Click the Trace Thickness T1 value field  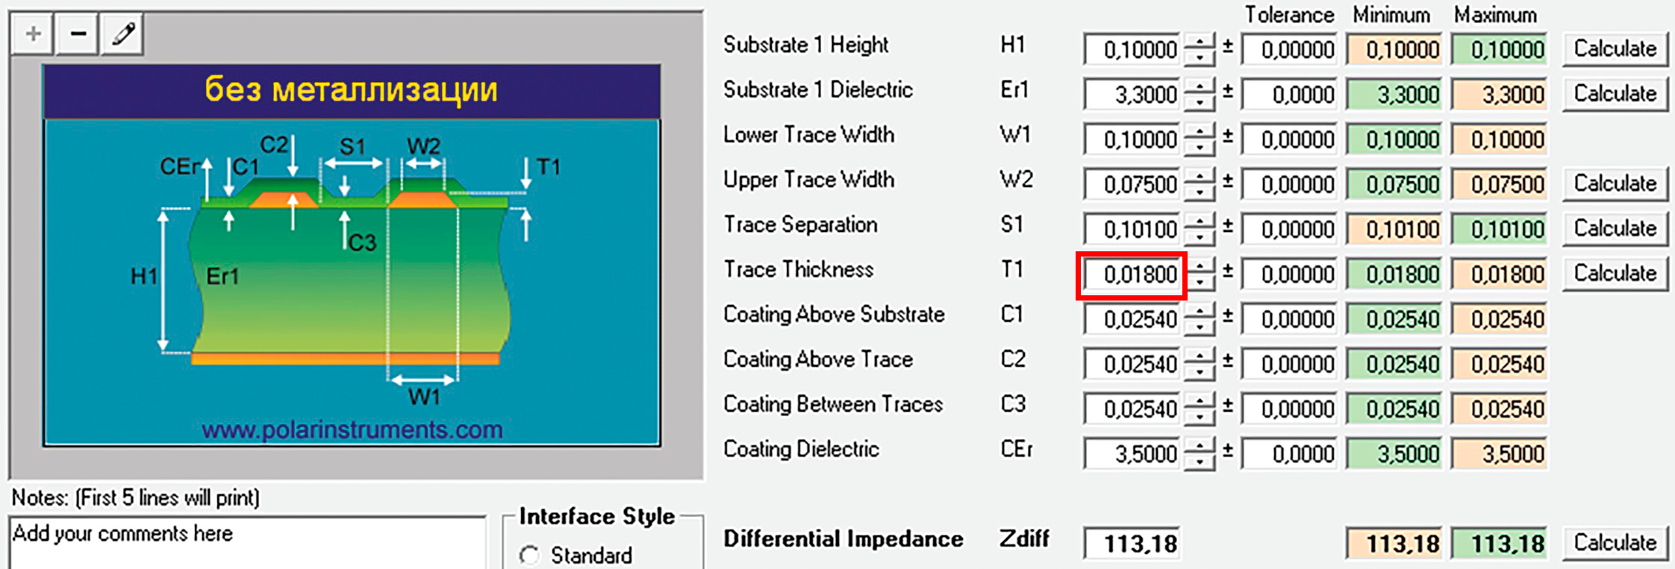click(x=1132, y=274)
